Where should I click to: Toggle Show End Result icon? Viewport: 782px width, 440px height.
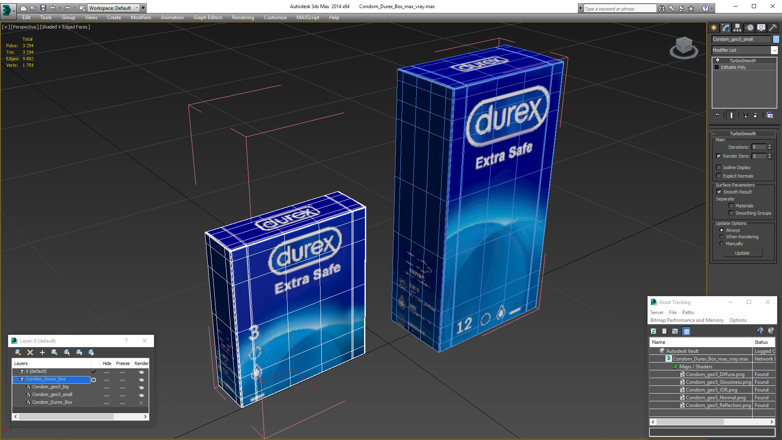[x=731, y=115]
